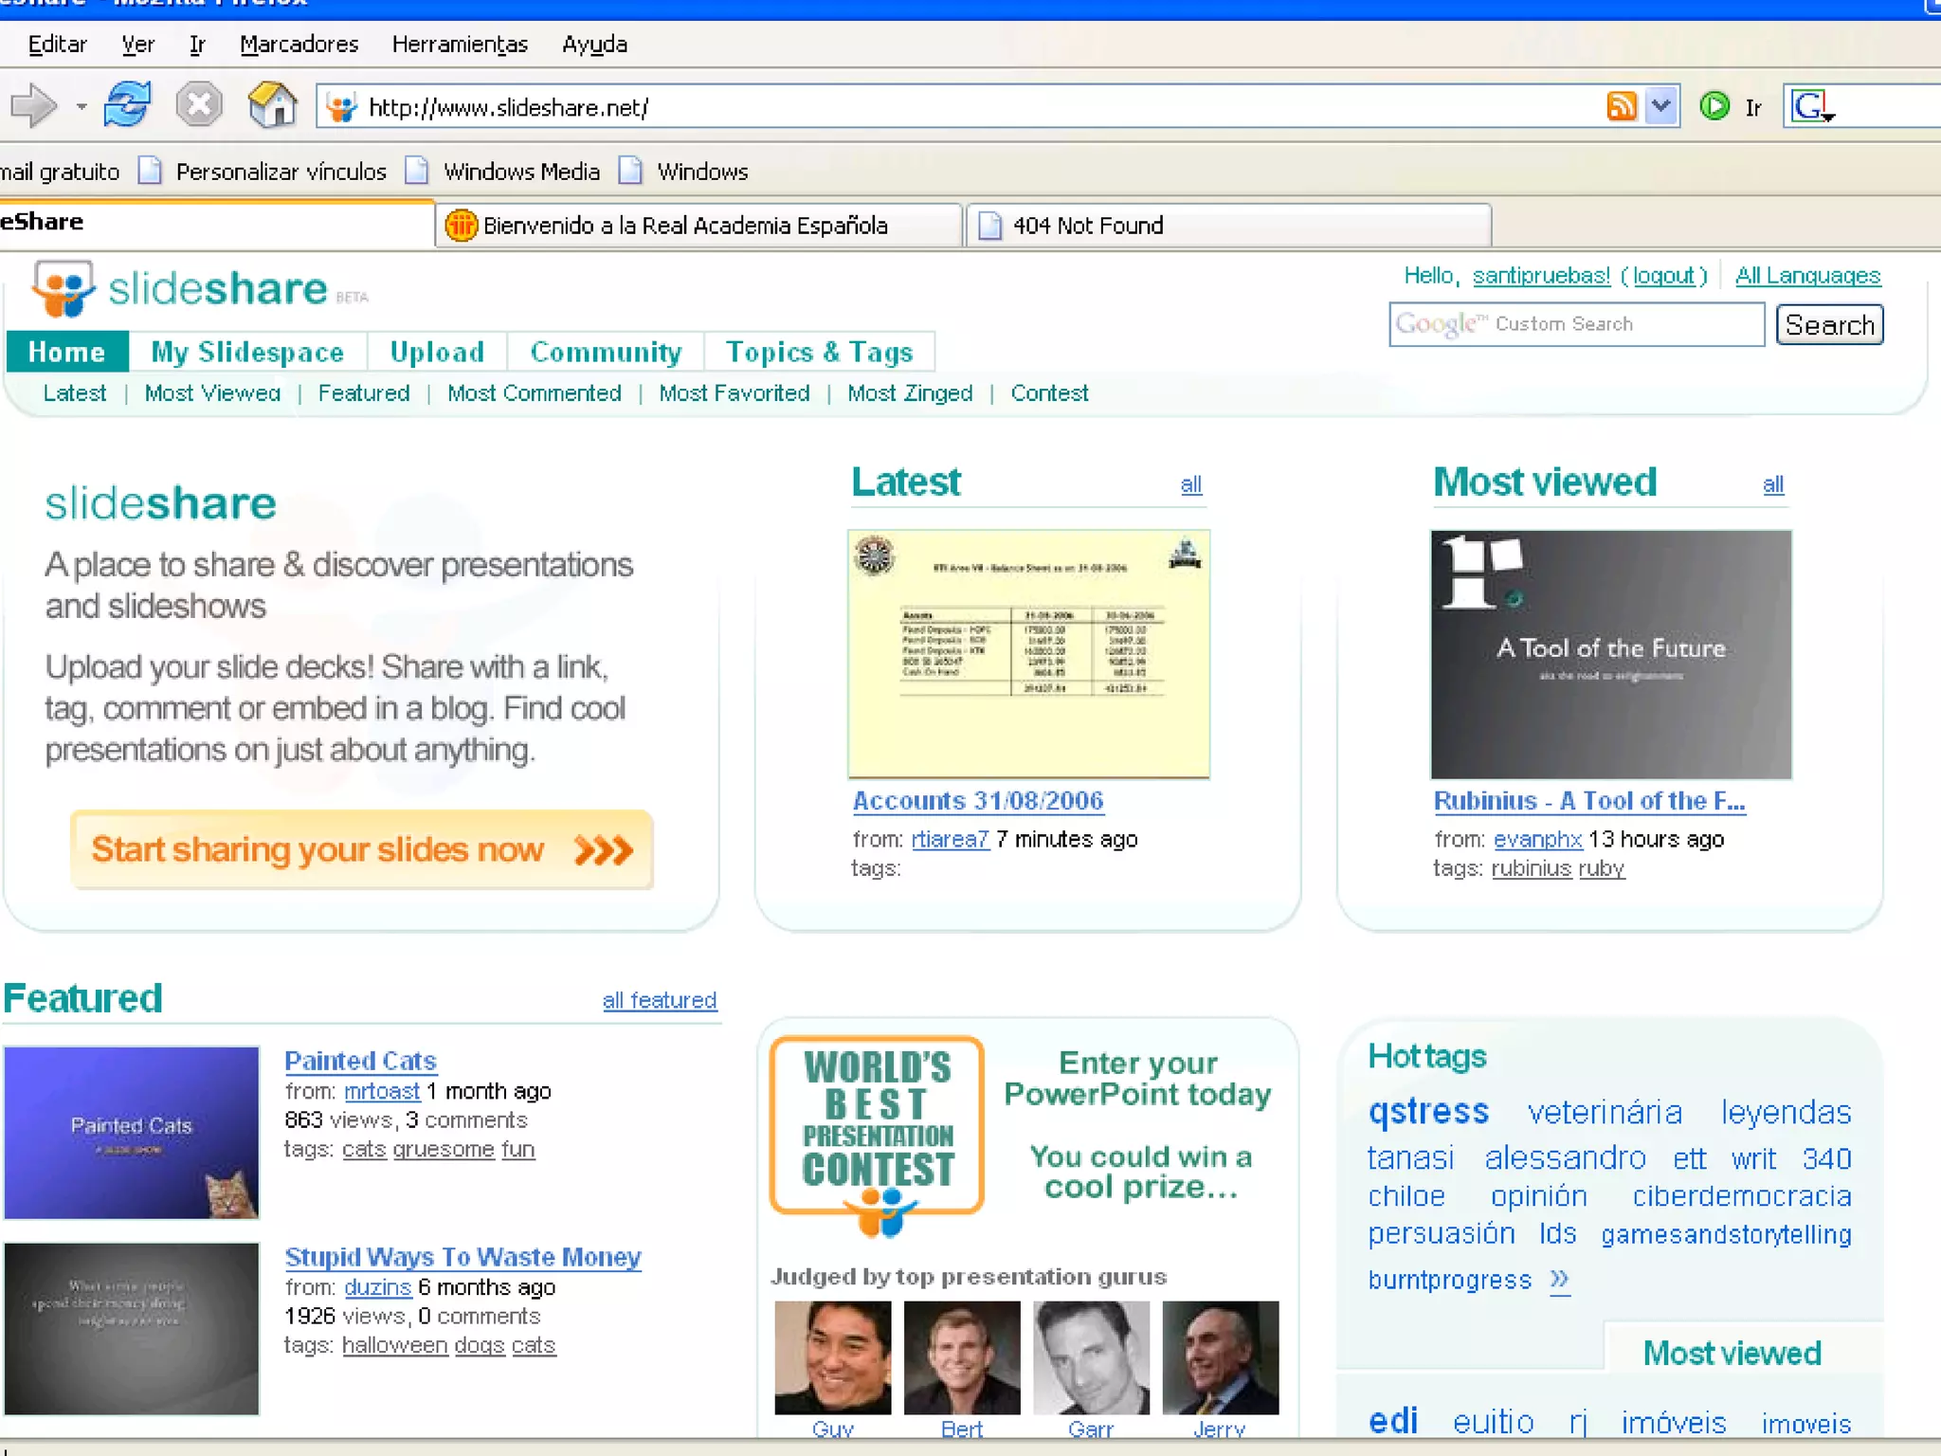
Task: Click Start sharing your slides now button
Action: [x=362, y=849]
